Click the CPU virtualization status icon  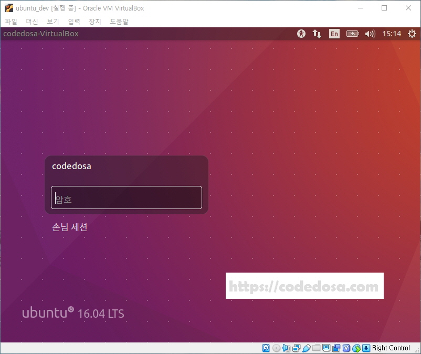pyautogui.click(x=346, y=348)
